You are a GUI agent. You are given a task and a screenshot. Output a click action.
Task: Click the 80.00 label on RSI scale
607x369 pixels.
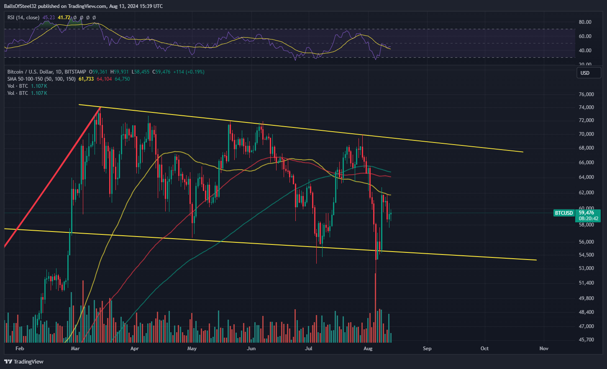[585, 22]
